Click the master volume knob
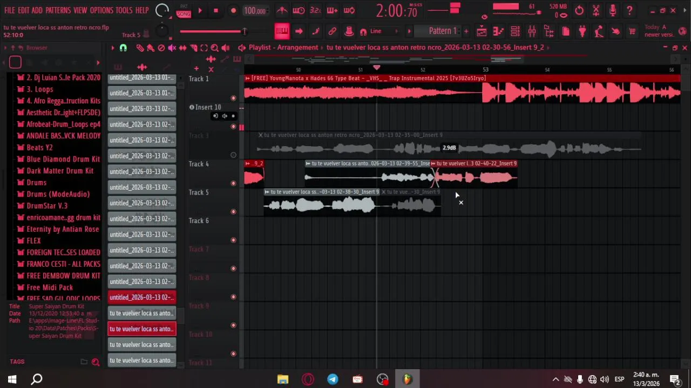This screenshot has height=388, width=691. coord(162,10)
